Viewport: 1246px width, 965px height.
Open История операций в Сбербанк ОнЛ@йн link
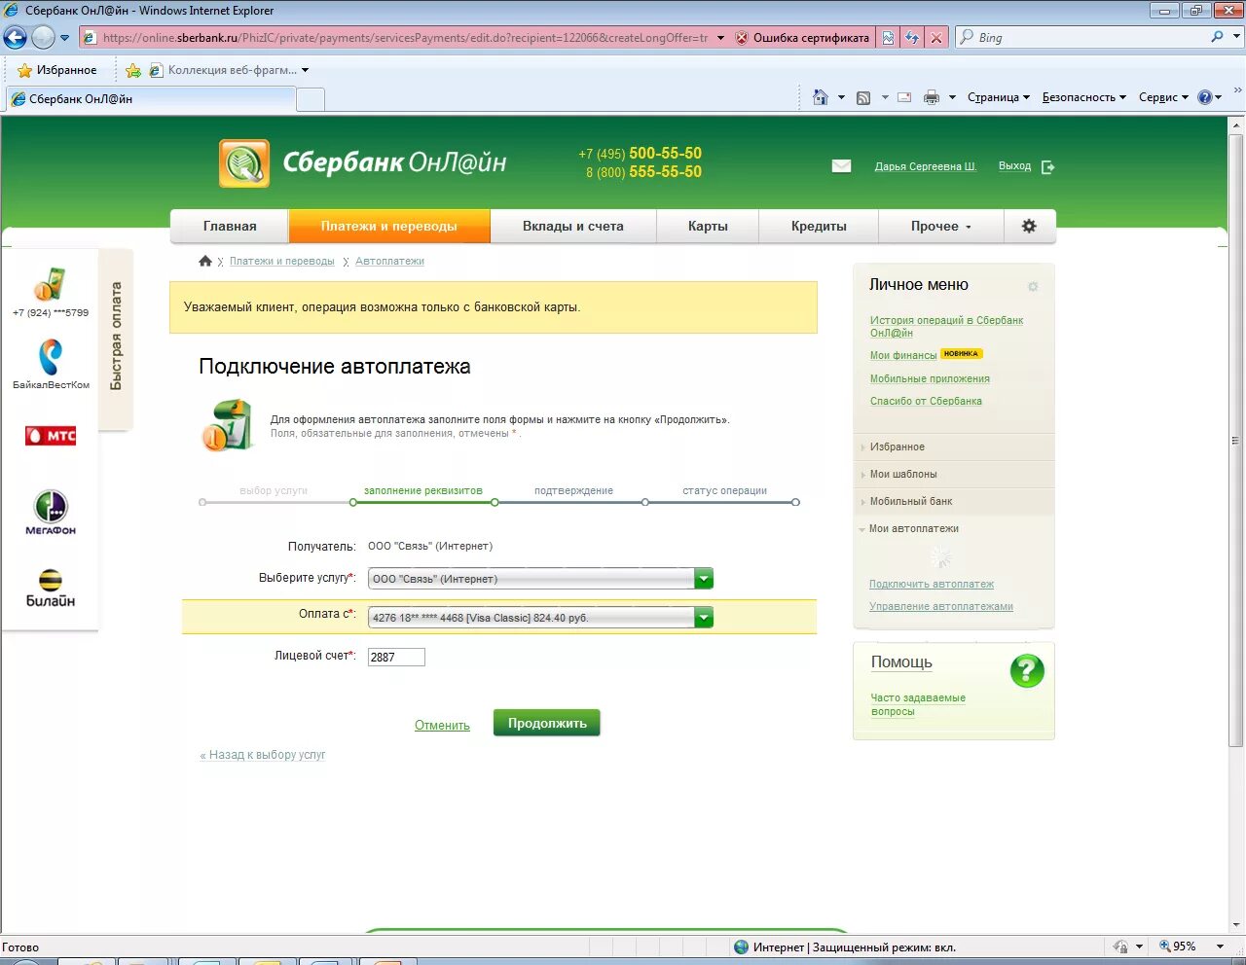(x=946, y=326)
